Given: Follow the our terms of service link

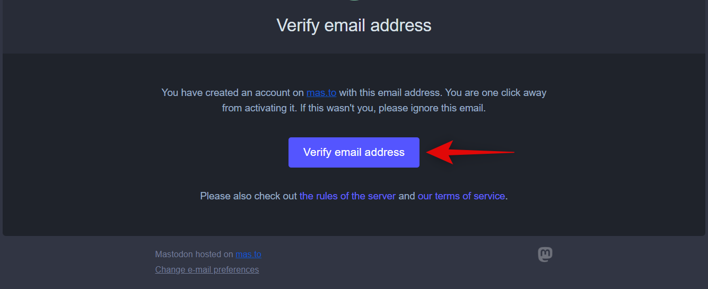Looking at the screenshot, I should [x=461, y=196].
